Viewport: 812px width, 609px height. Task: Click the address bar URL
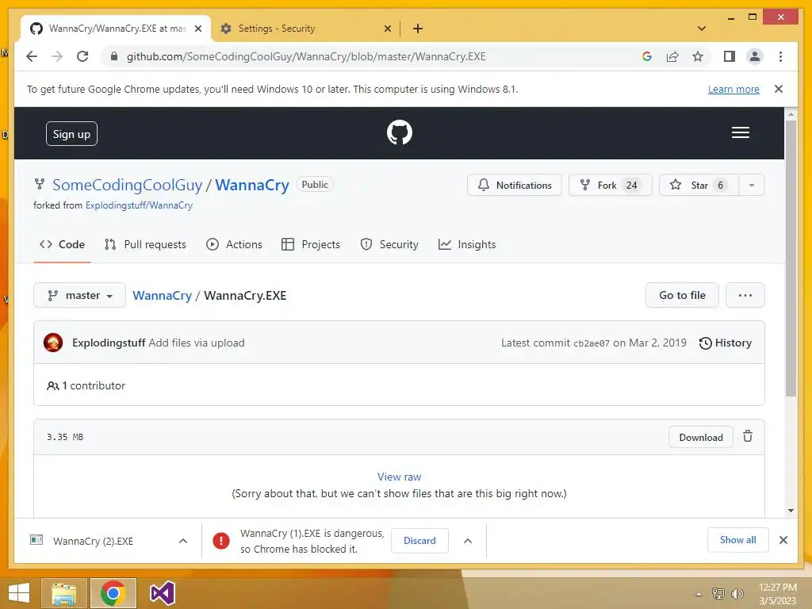(306, 56)
